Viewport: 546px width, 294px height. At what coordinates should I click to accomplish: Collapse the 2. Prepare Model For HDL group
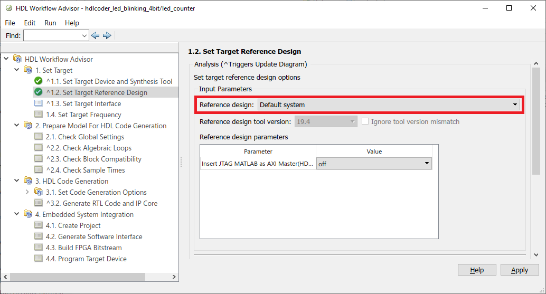coord(16,125)
